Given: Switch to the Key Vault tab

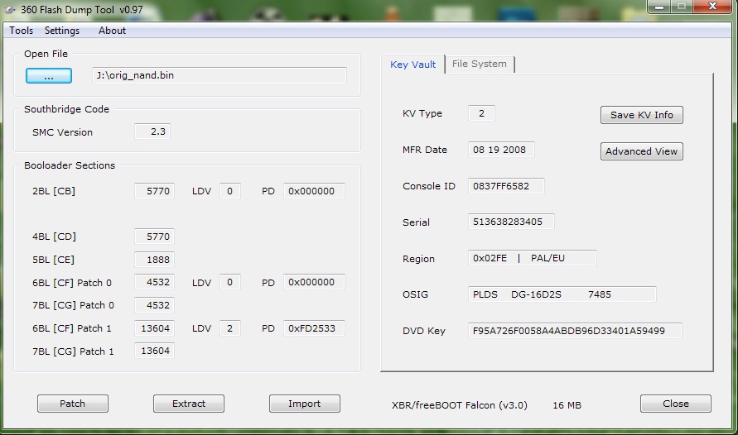Looking at the screenshot, I should 412,65.
